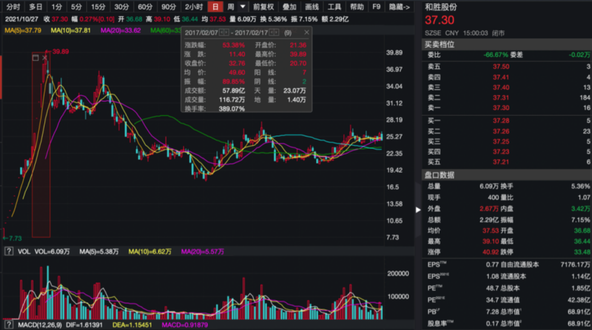592x330 pixels.
Task: Select the 90分 period tab
Action: (168, 7)
